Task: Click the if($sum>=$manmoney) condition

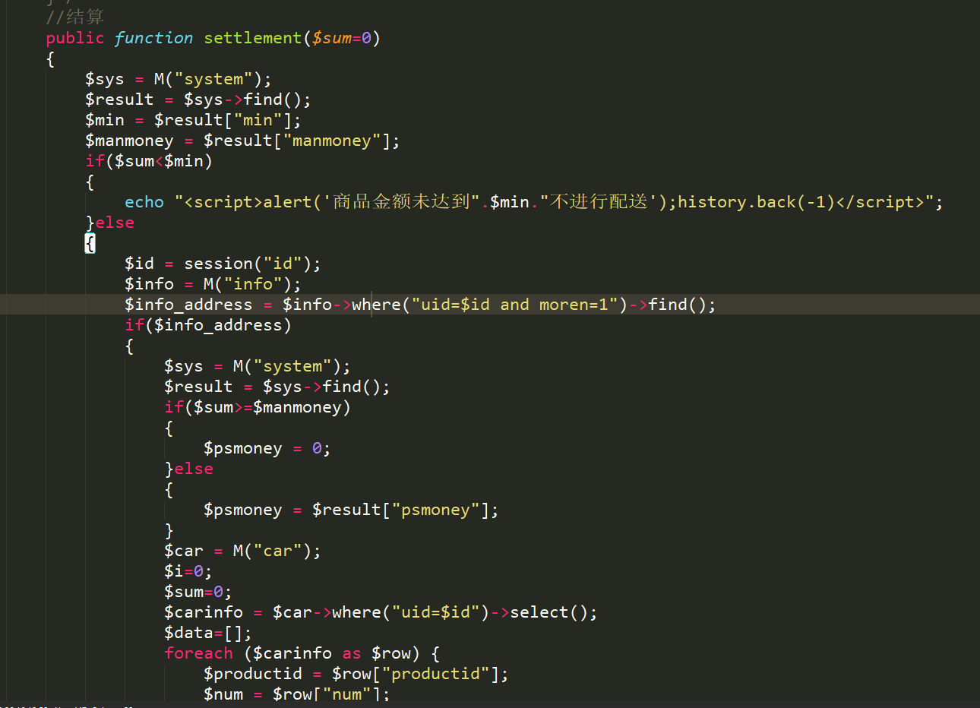Action: pos(258,407)
